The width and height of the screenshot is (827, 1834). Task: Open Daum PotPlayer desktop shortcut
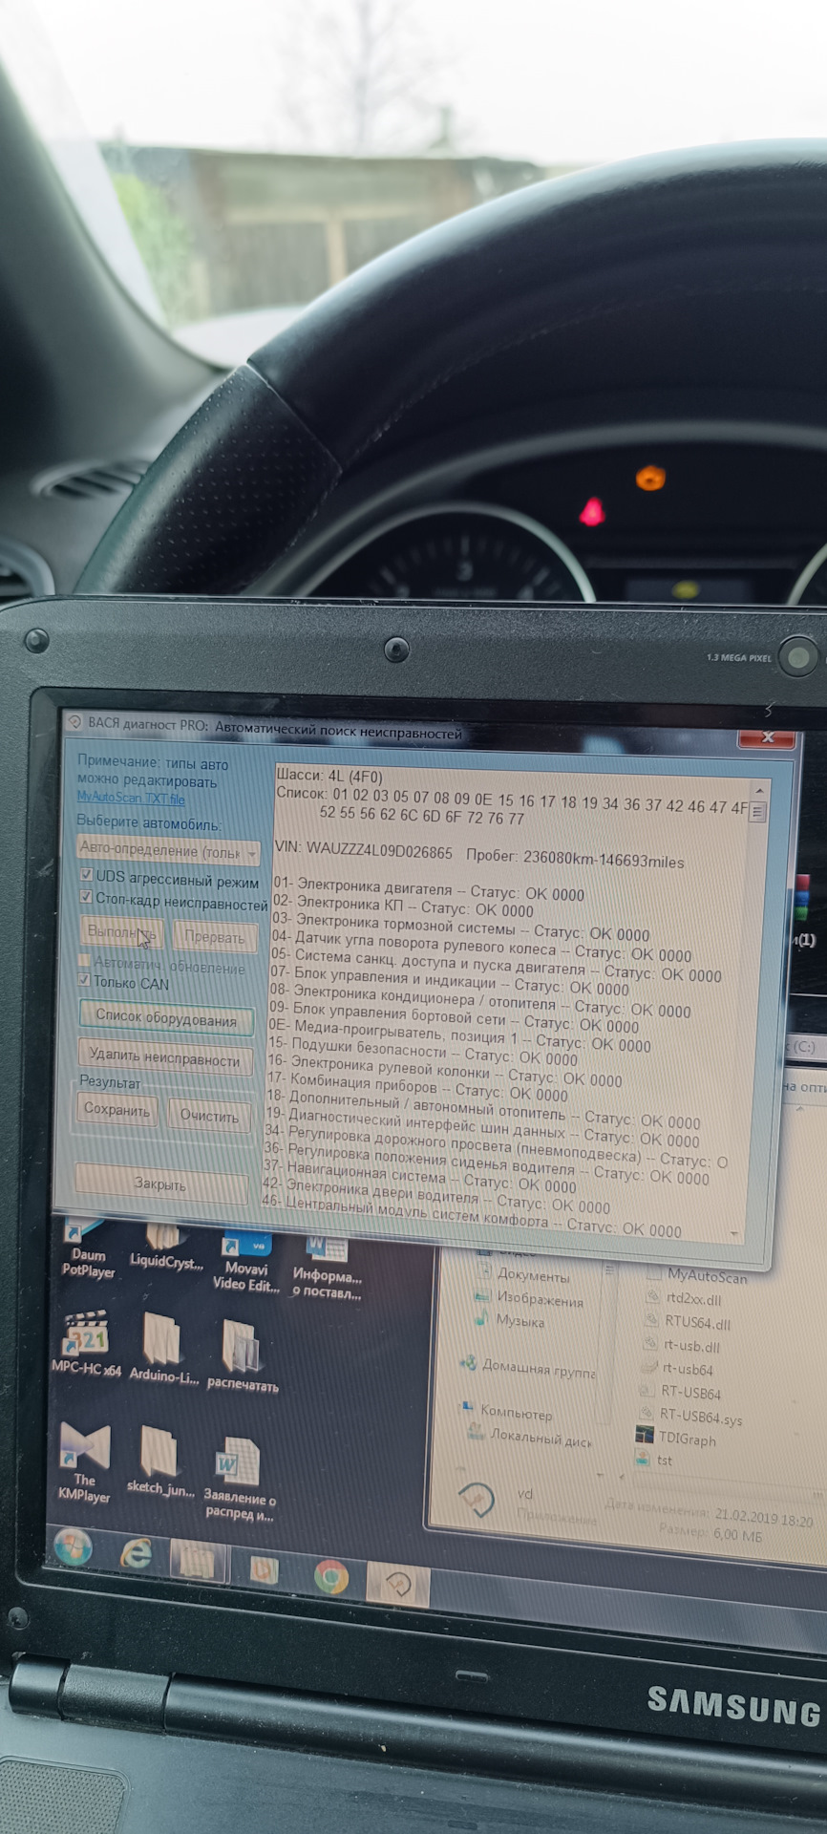coord(88,1249)
